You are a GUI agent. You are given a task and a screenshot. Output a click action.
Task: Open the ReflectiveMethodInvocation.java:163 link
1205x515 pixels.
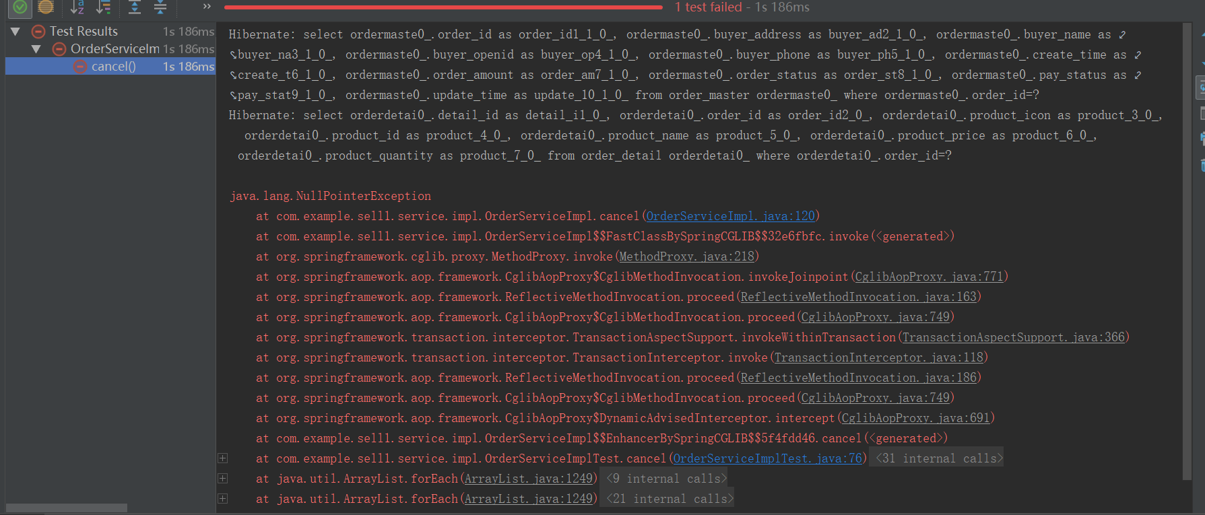tap(858, 297)
